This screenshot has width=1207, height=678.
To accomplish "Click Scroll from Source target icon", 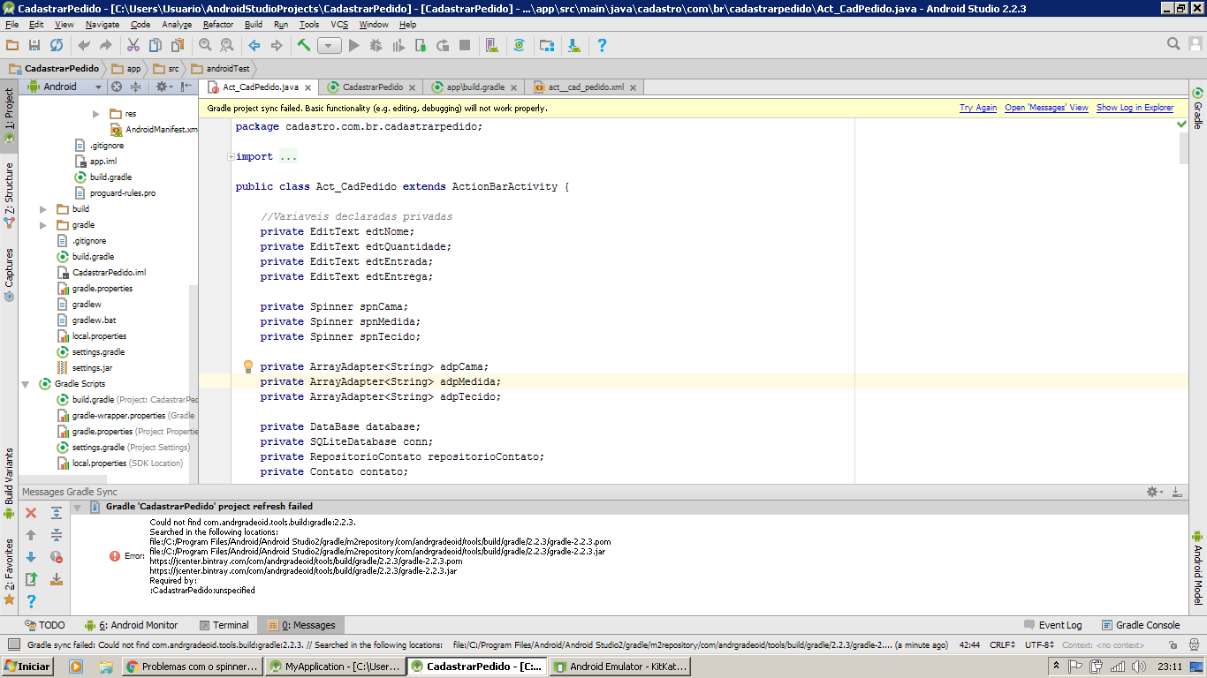I will 116,87.
